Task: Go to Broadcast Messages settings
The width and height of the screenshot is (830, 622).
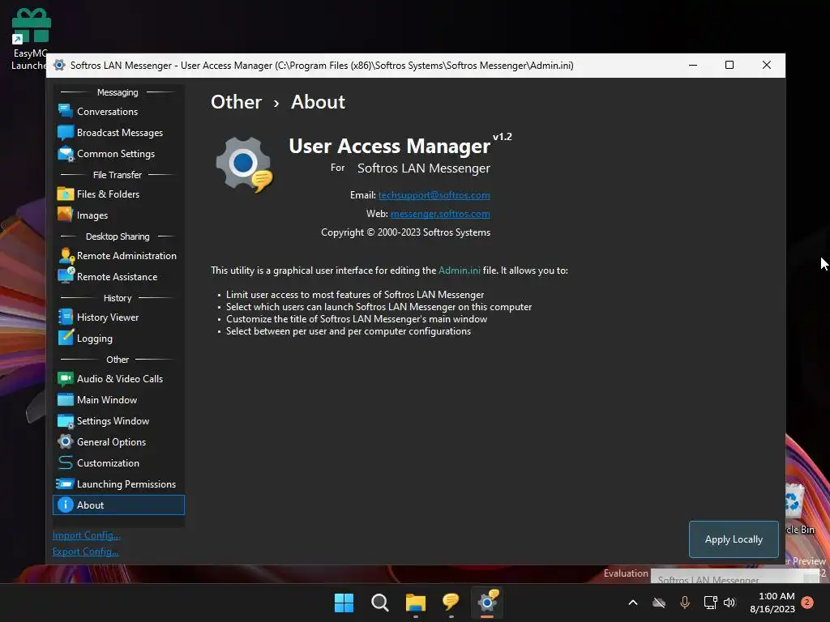Action: 118,133
